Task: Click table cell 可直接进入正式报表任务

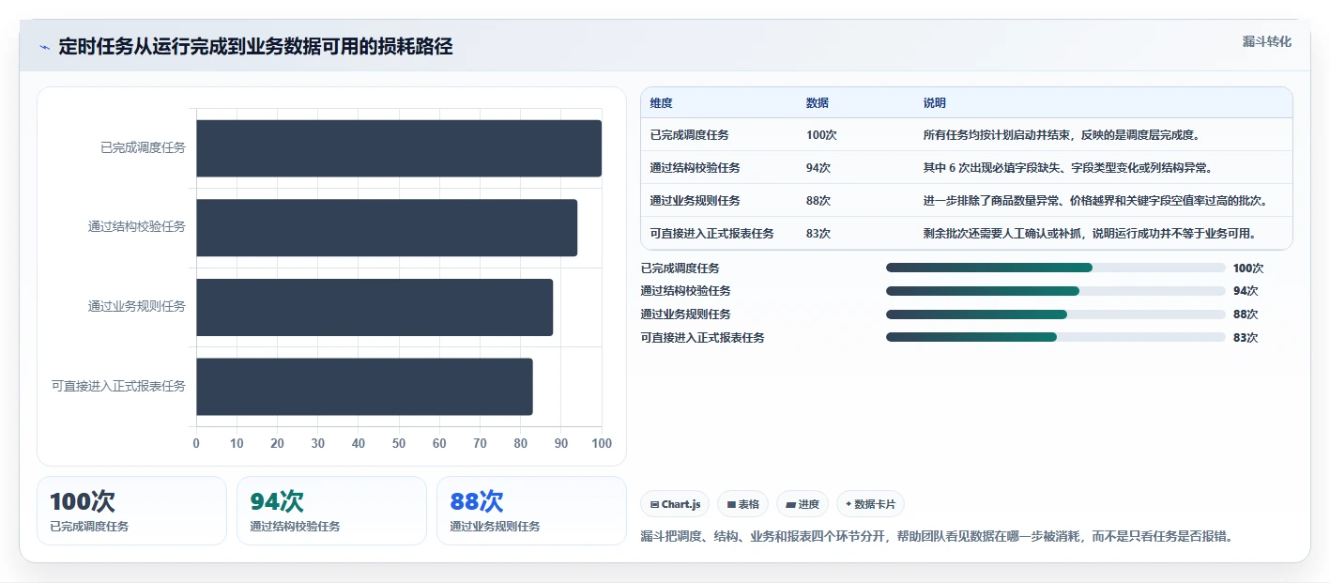Action: click(x=711, y=234)
